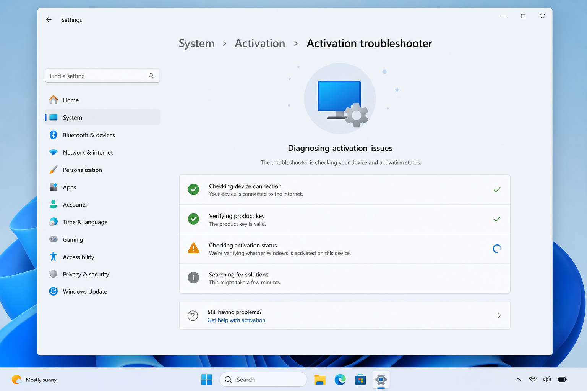Click the Searching for solutions info icon
The image size is (587, 391).
(194, 278)
